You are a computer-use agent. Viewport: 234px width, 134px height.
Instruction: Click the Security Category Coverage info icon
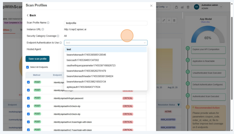pyautogui.click(x=58, y=36)
